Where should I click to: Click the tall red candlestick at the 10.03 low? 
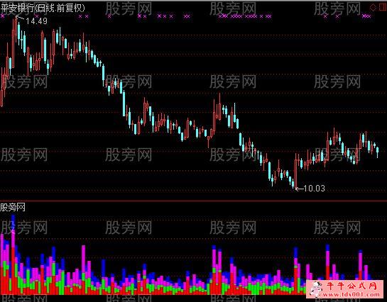[x=295, y=172]
